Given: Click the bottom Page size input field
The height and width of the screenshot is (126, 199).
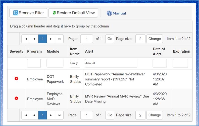Looking at the screenshot, I should click(x=140, y=115).
